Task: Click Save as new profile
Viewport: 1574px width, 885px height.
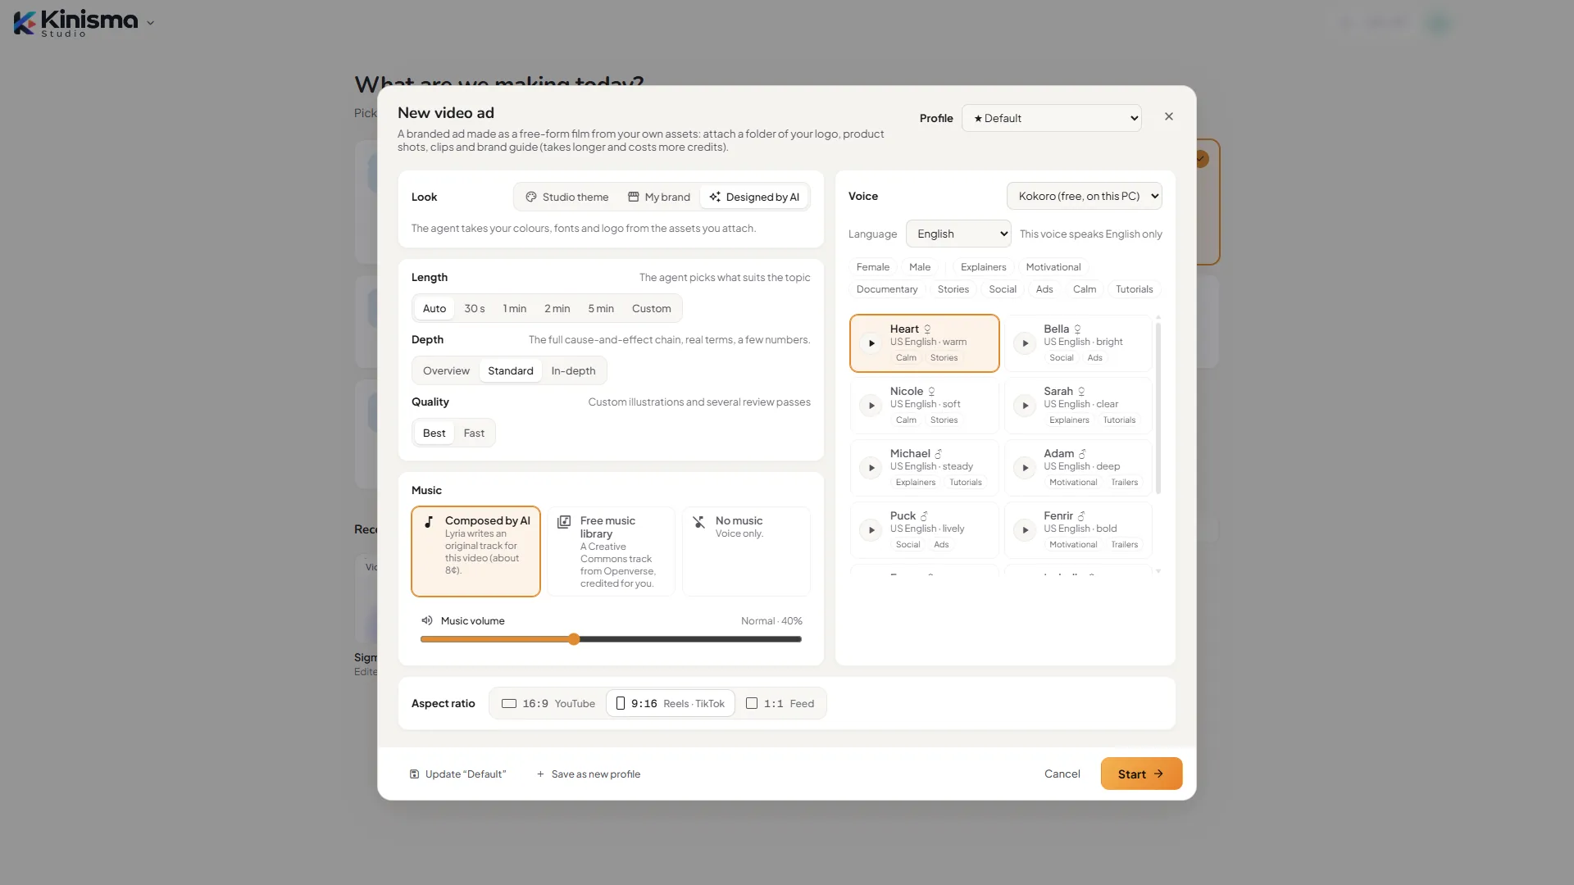Action: [589, 774]
